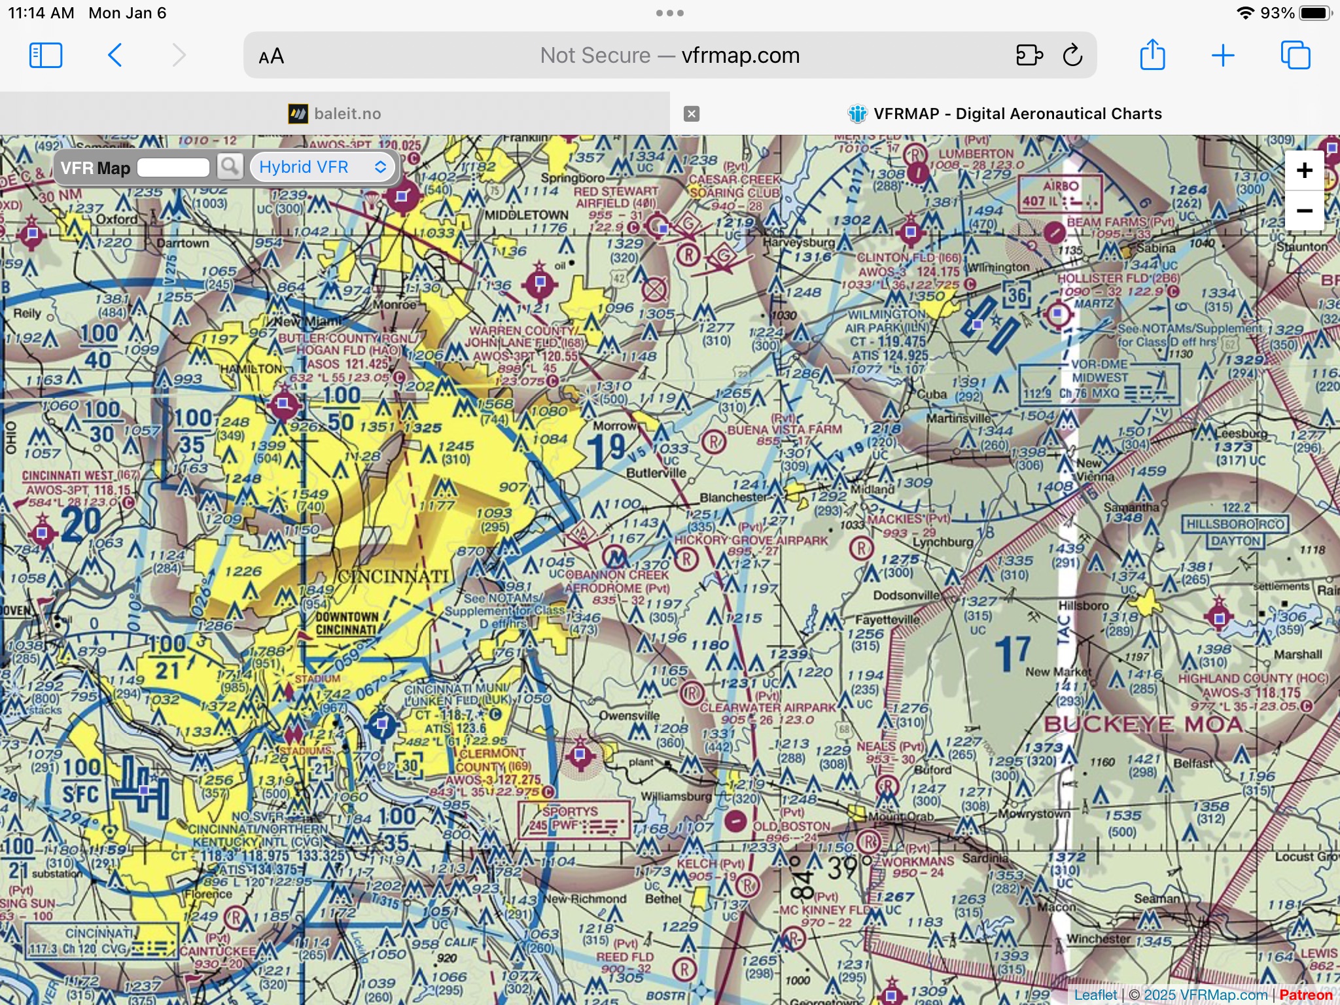This screenshot has width=1340, height=1005.
Task: Click the AIRBO 407 IL NDB box
Action: [1061, 194]
